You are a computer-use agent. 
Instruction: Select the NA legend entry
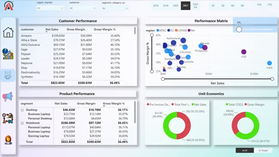191,30
